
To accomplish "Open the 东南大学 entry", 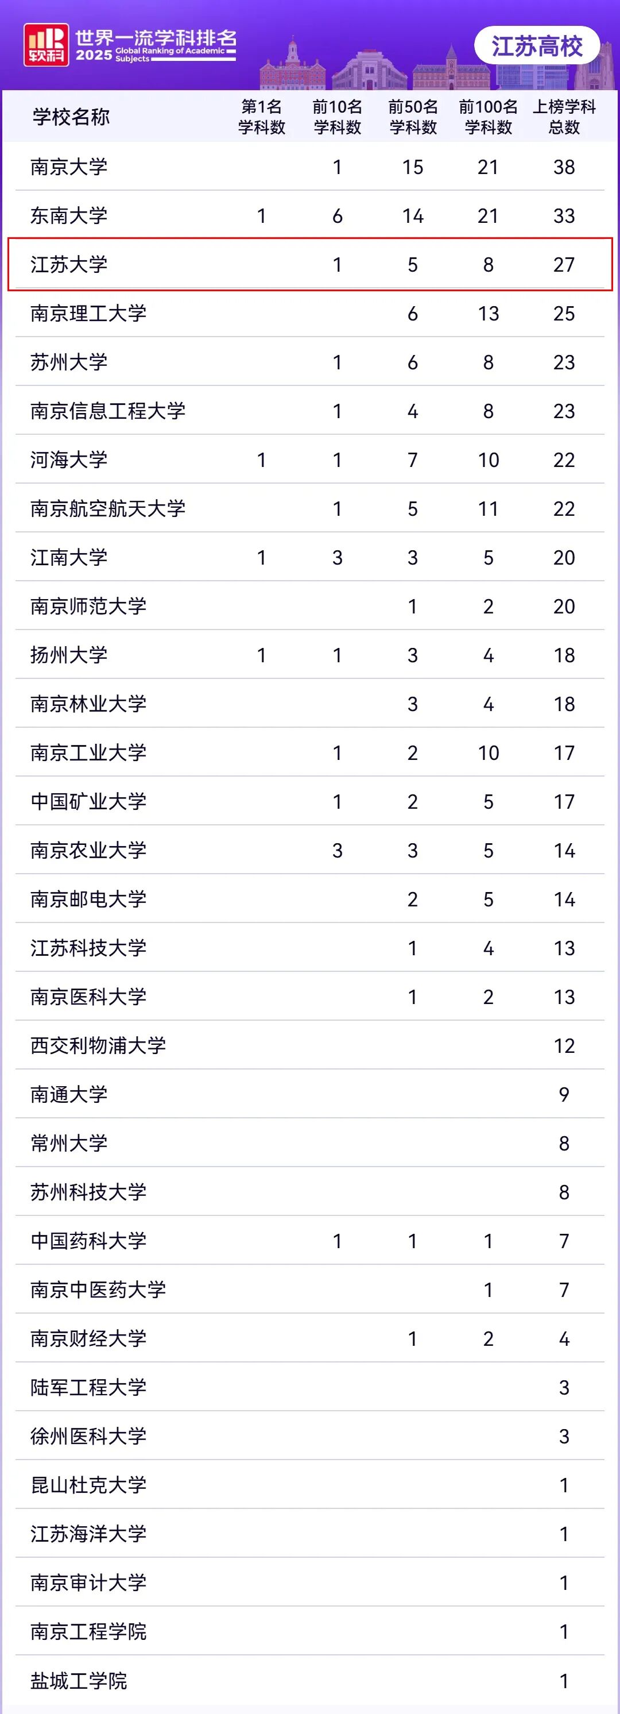I will point(69,215).
